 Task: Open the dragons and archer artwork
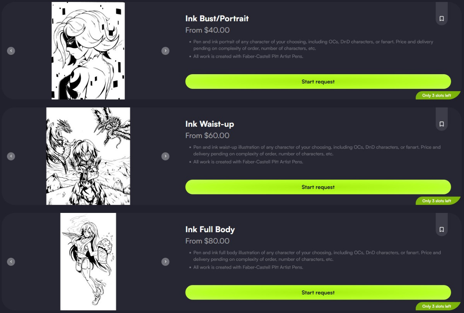pos(88,156)
